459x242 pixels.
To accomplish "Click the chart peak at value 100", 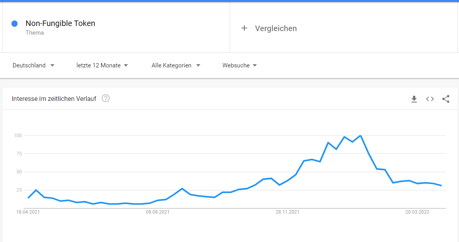I will (x=361, y=136).
